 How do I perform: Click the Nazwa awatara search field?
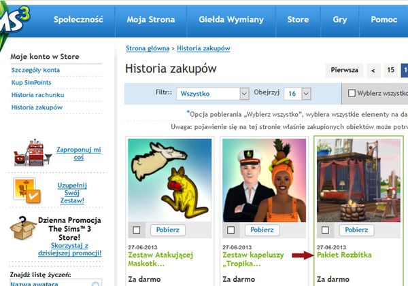[56, 283]
